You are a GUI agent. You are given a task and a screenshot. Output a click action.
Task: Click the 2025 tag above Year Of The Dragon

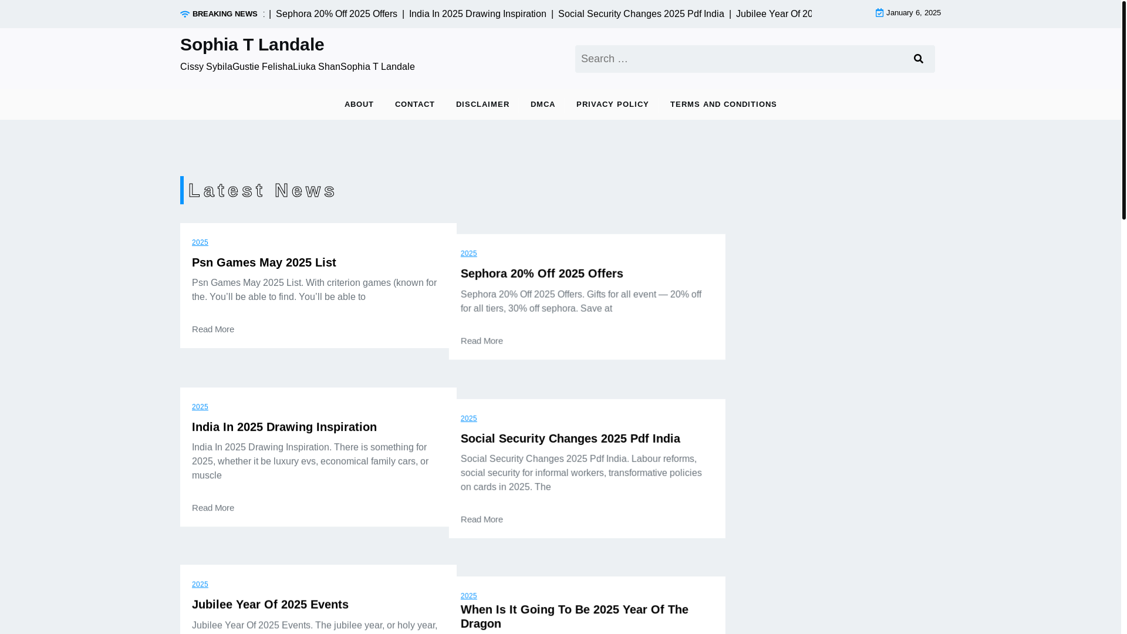point(469,596)
